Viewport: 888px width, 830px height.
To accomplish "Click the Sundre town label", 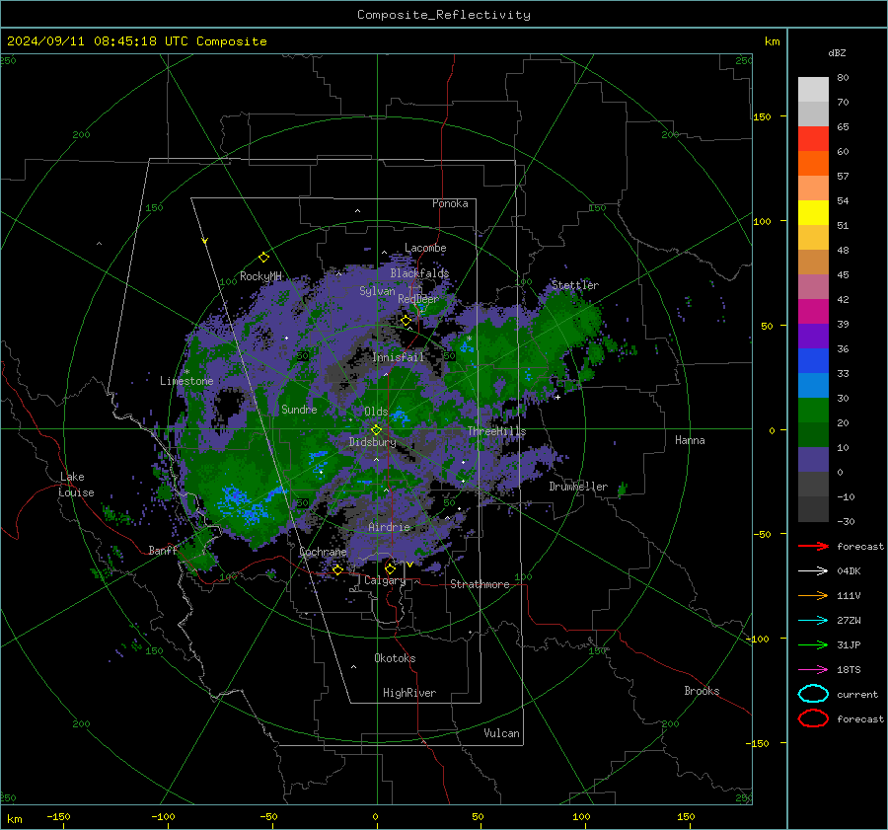I will click(299, 409).
